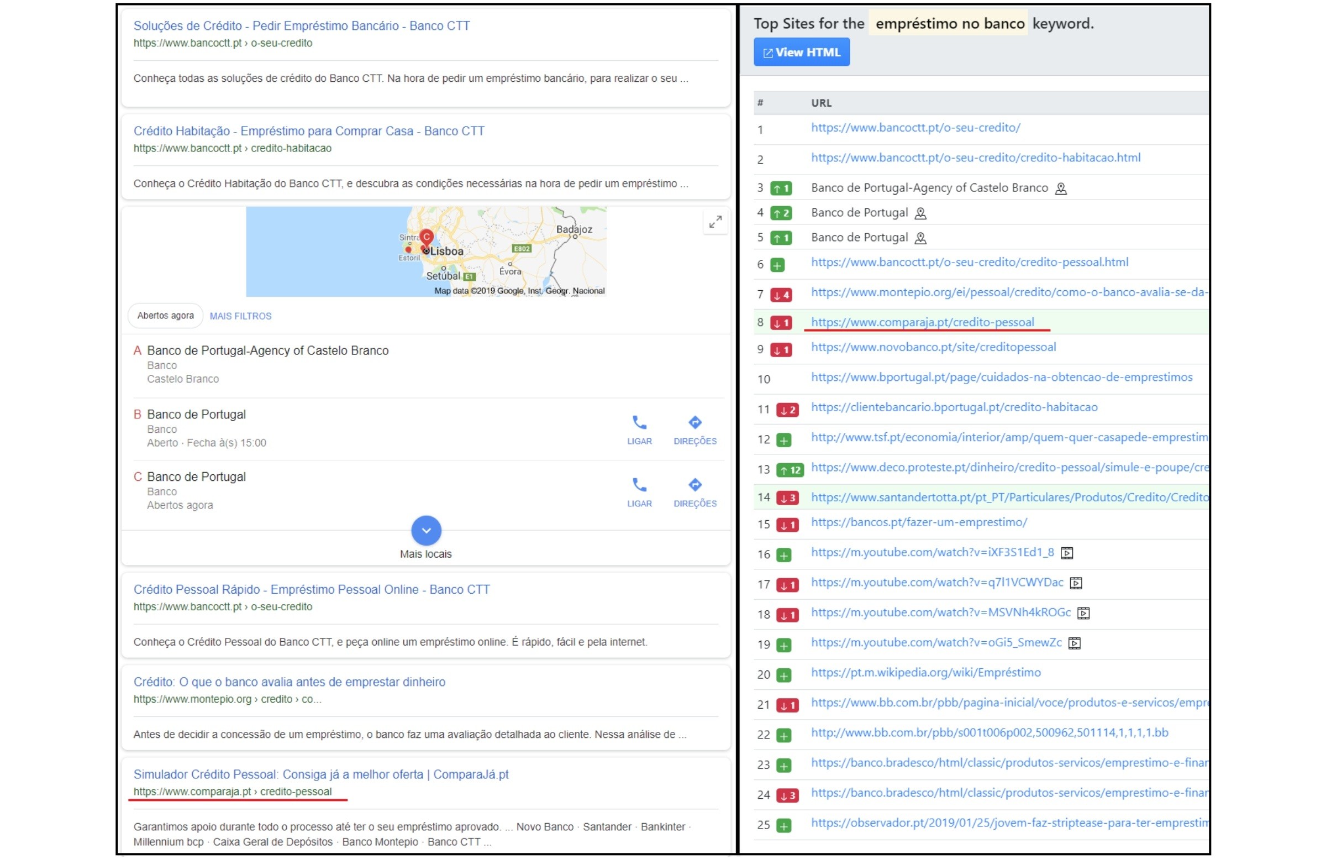The width and height of the screenshot is (1326, 859).
Task: Click the green plus badge on rank 25
Action: click(783, 826)
